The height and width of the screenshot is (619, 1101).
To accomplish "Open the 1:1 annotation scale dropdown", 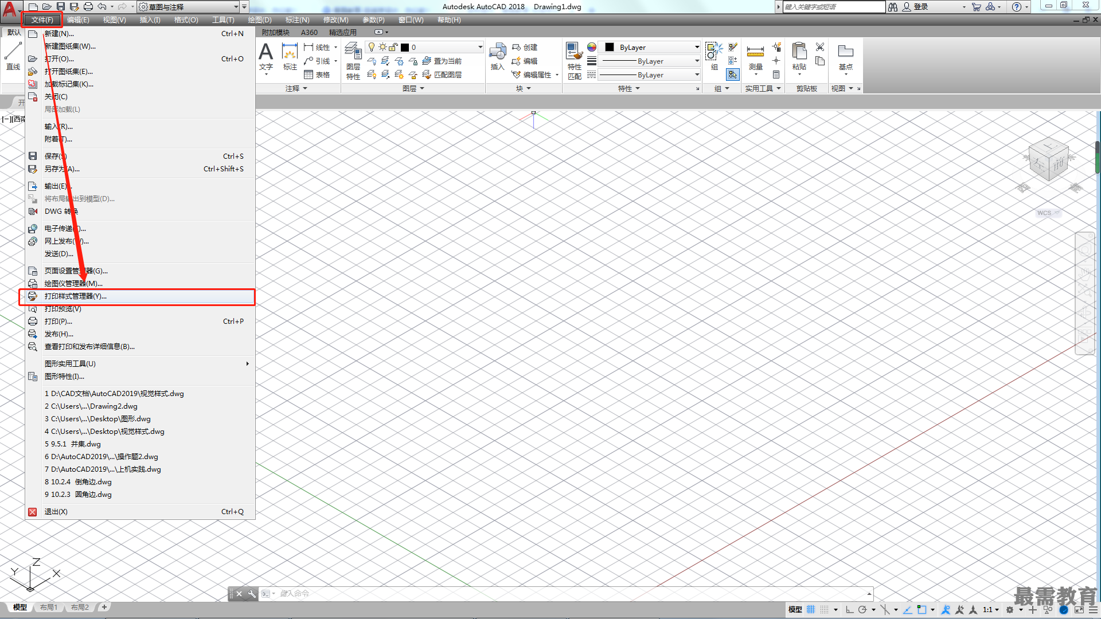I will click(991, 610).
